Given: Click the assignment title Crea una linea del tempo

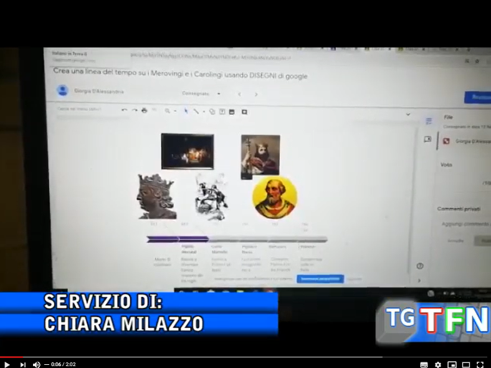Looking at the screenshot, I should [180, 74].
